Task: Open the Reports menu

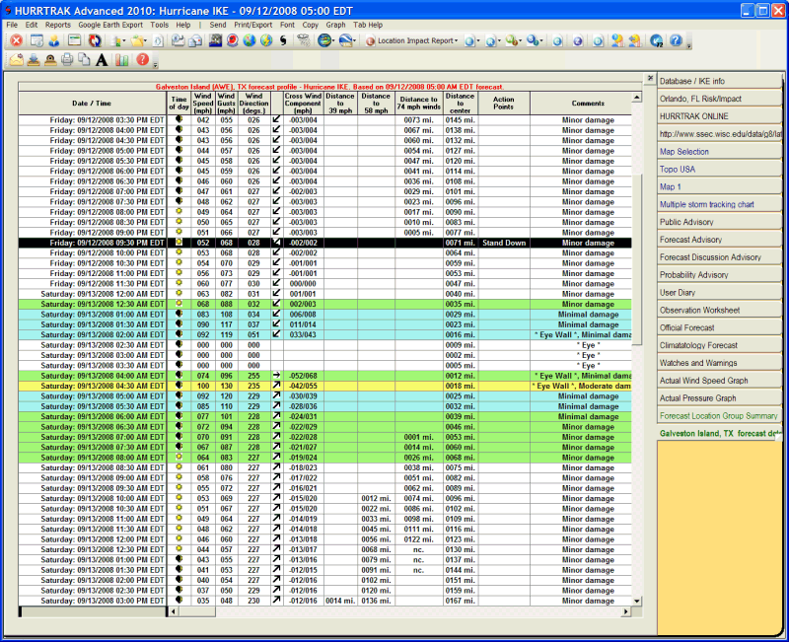Action: [58, 24]
